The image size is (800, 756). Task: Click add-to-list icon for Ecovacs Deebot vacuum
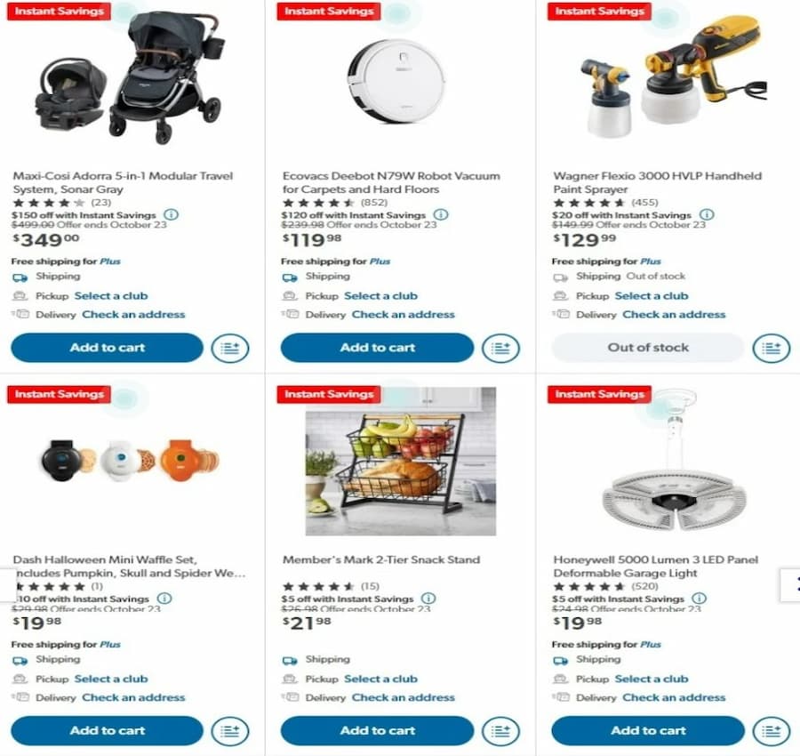pos(500,349)
